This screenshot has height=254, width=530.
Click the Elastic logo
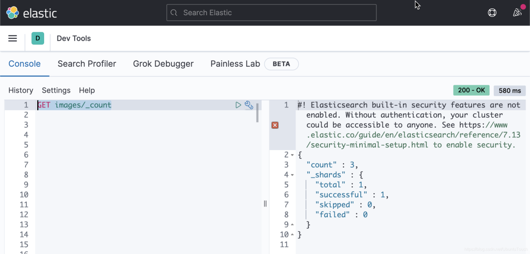tap(31, 13)
